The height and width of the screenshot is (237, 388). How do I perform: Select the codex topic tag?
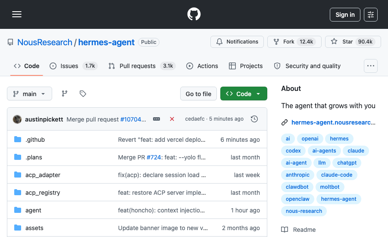pyautogui.click(x=293, y=151)
